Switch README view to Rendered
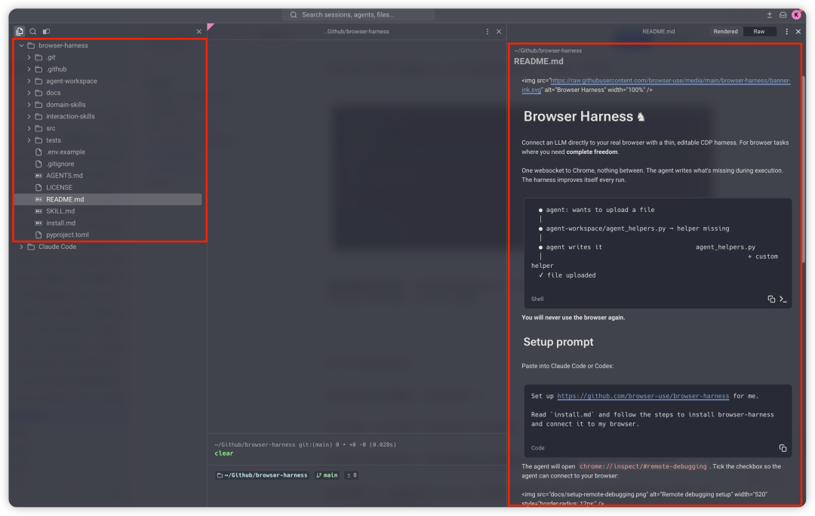The height and width of the screenshot is (516, 815). coord(725,32)
